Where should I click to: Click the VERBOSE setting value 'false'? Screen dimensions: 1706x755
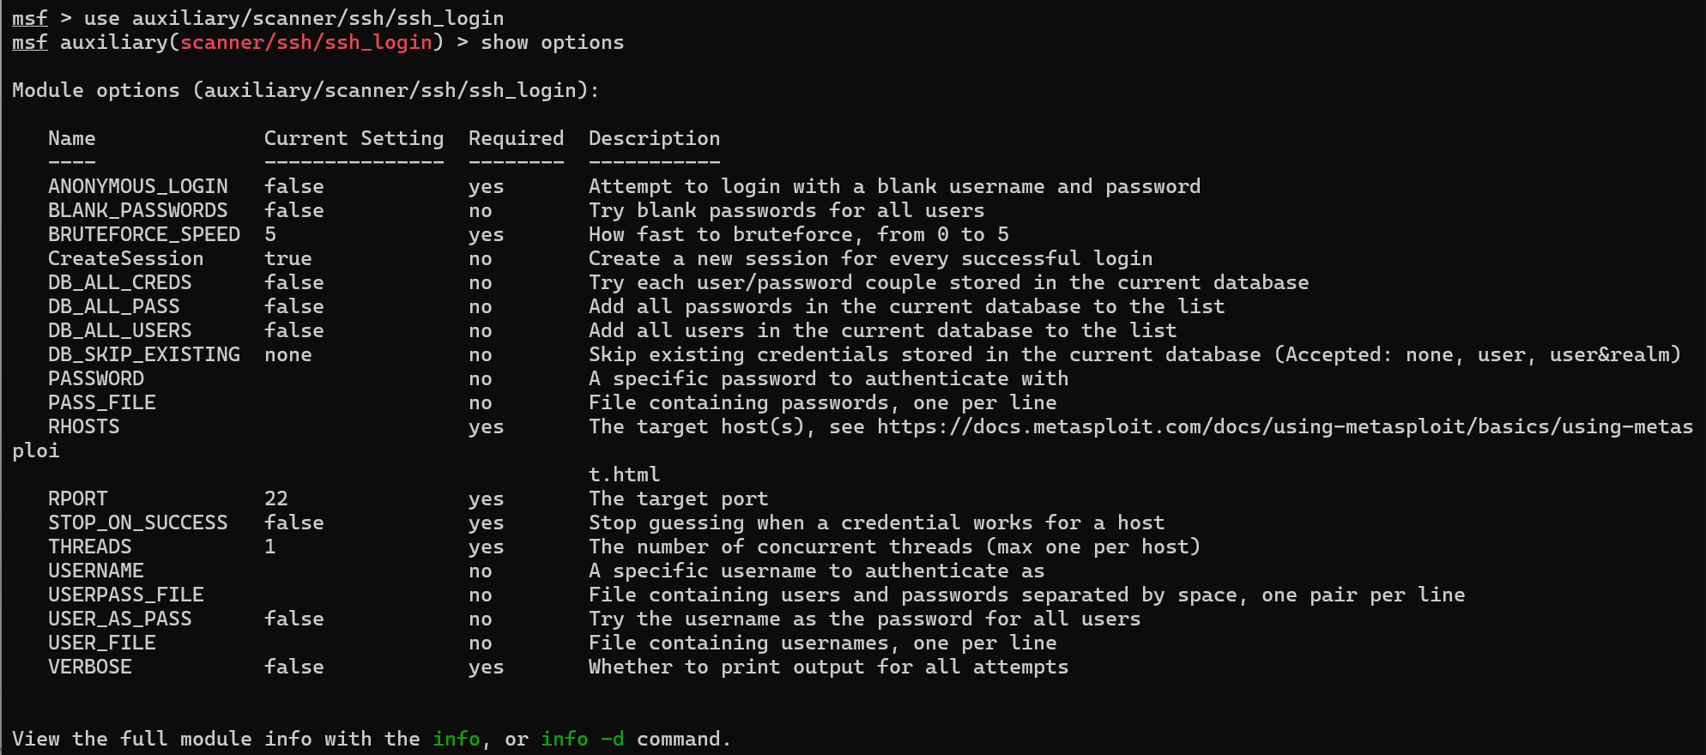coord(294,667)
